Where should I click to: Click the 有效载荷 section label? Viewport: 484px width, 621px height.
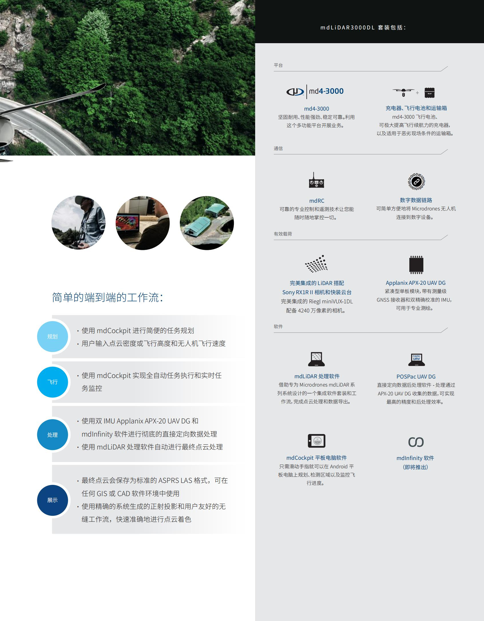coord(283,234)
